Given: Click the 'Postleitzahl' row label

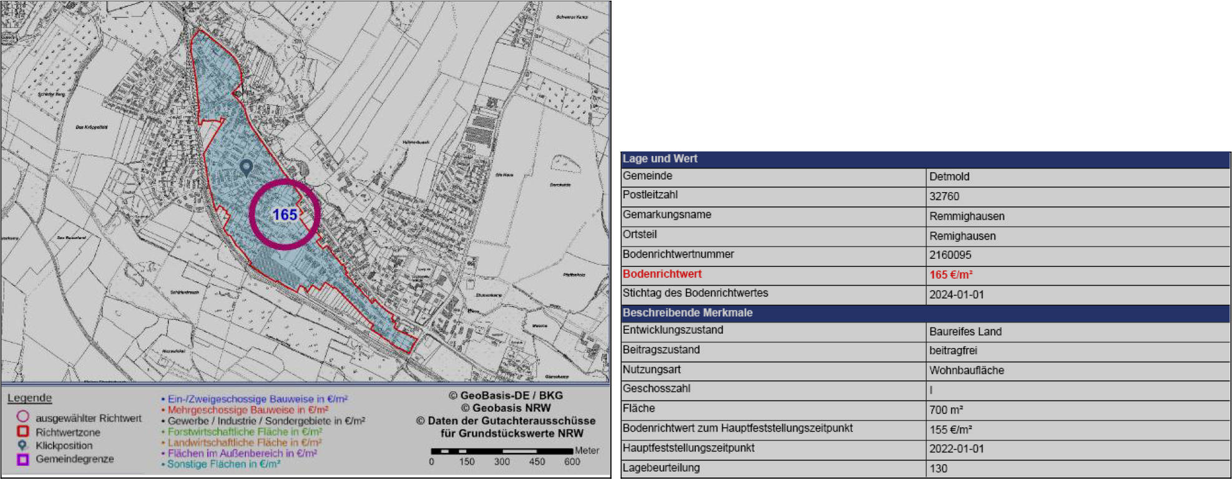Looking at the screenshot, I should pyautogui.click(x=650, y=195).
